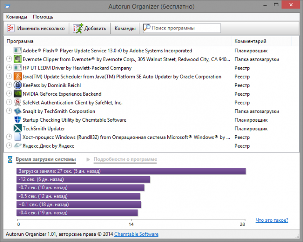The width and height of the screenshot is (303, 242).
Task: Click Изменить несколько toolbar button
Action: 36,28
